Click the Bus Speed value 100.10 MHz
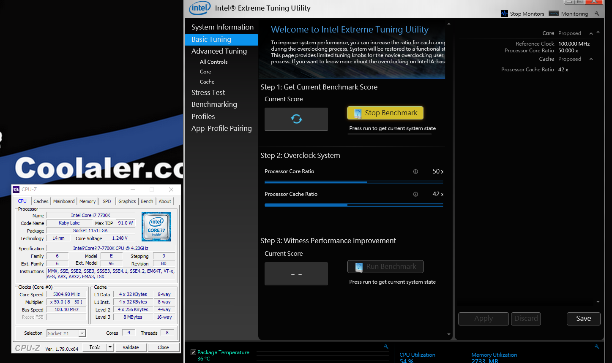612x363 pixels. coord(66,310)
